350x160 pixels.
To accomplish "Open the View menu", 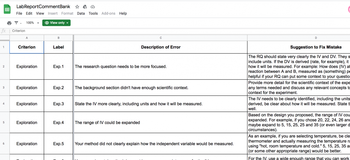I will click(x=40, y=13).
